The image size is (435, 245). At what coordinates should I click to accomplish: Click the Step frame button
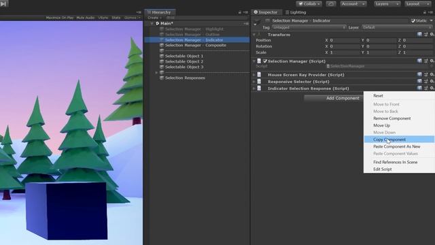click(4, 4)
